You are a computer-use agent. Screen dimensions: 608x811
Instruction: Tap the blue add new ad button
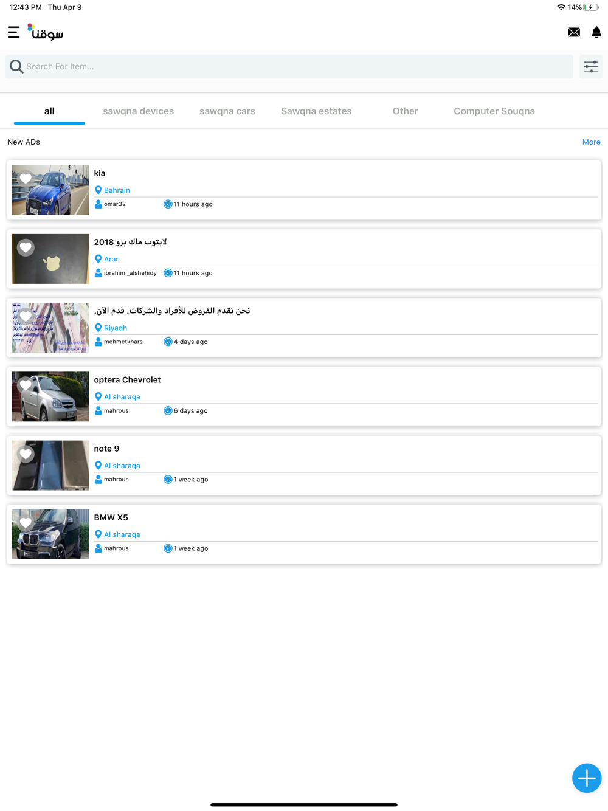coord(587,778)
